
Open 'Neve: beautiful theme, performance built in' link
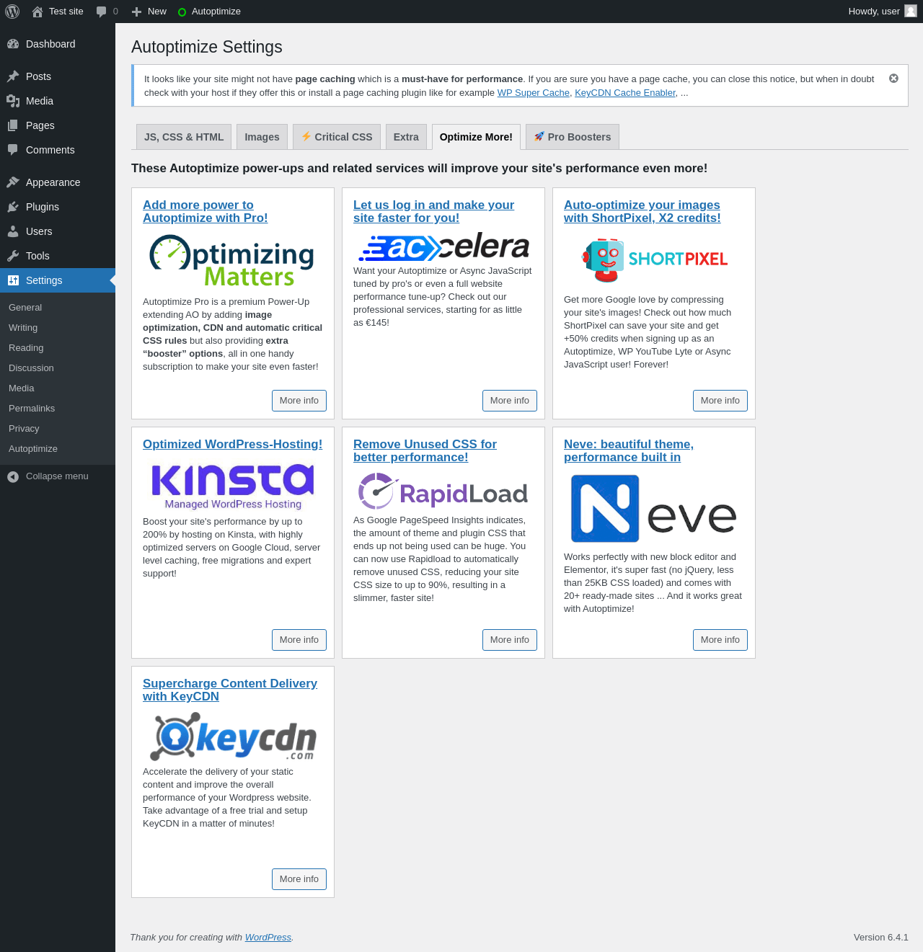[x=629, y=450]
